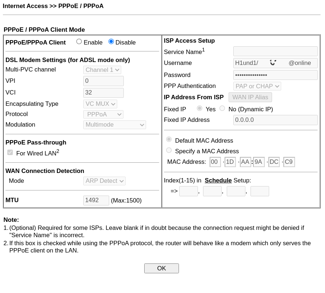This screenshot has width=325, height=293.
Task: Open Protocol PPPoA dropdown
Action: pyautogui.click(x=103, y=114)
